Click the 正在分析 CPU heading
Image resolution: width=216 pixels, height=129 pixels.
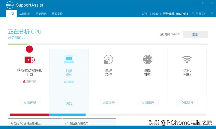tap(25, 32)
